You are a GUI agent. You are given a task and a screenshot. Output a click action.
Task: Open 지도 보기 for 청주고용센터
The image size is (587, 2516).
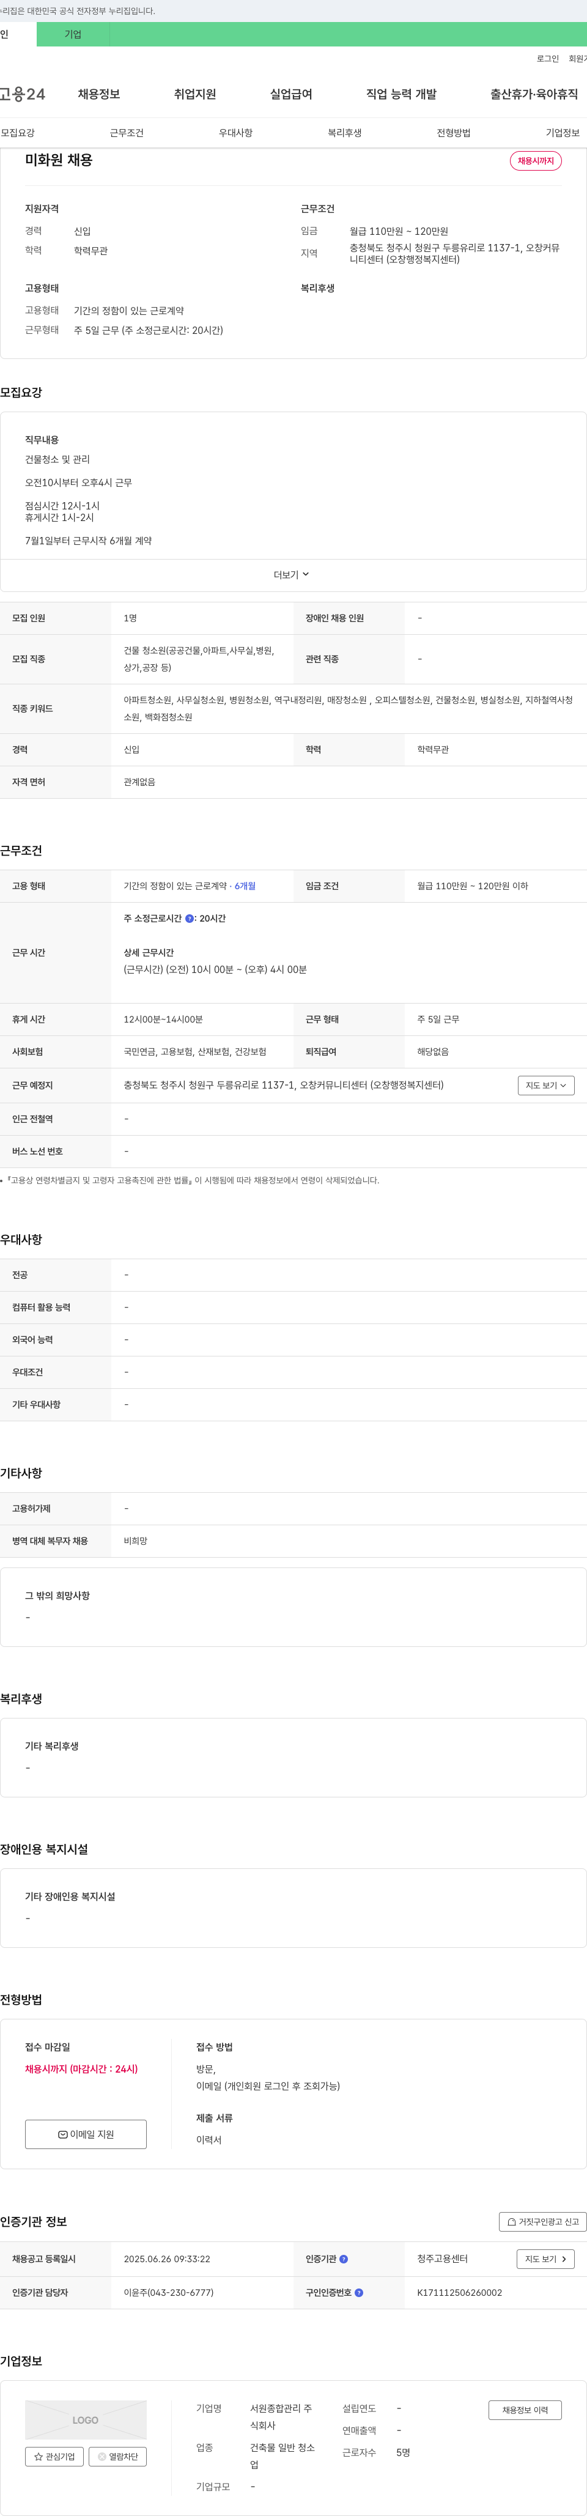click(x=546, y=2259)
